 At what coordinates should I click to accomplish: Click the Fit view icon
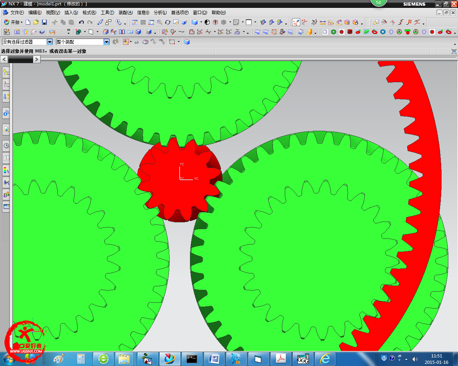point(135,22)
